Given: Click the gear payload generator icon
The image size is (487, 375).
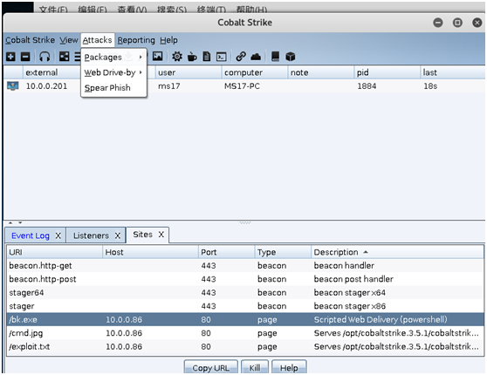Looking at the screenshot, I should pyautogui.click(x=177, y=57).
